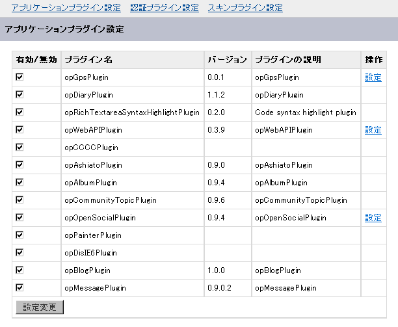
Task: Toggle the opBlogPlugin checkbox
Action: coord(20,270)
